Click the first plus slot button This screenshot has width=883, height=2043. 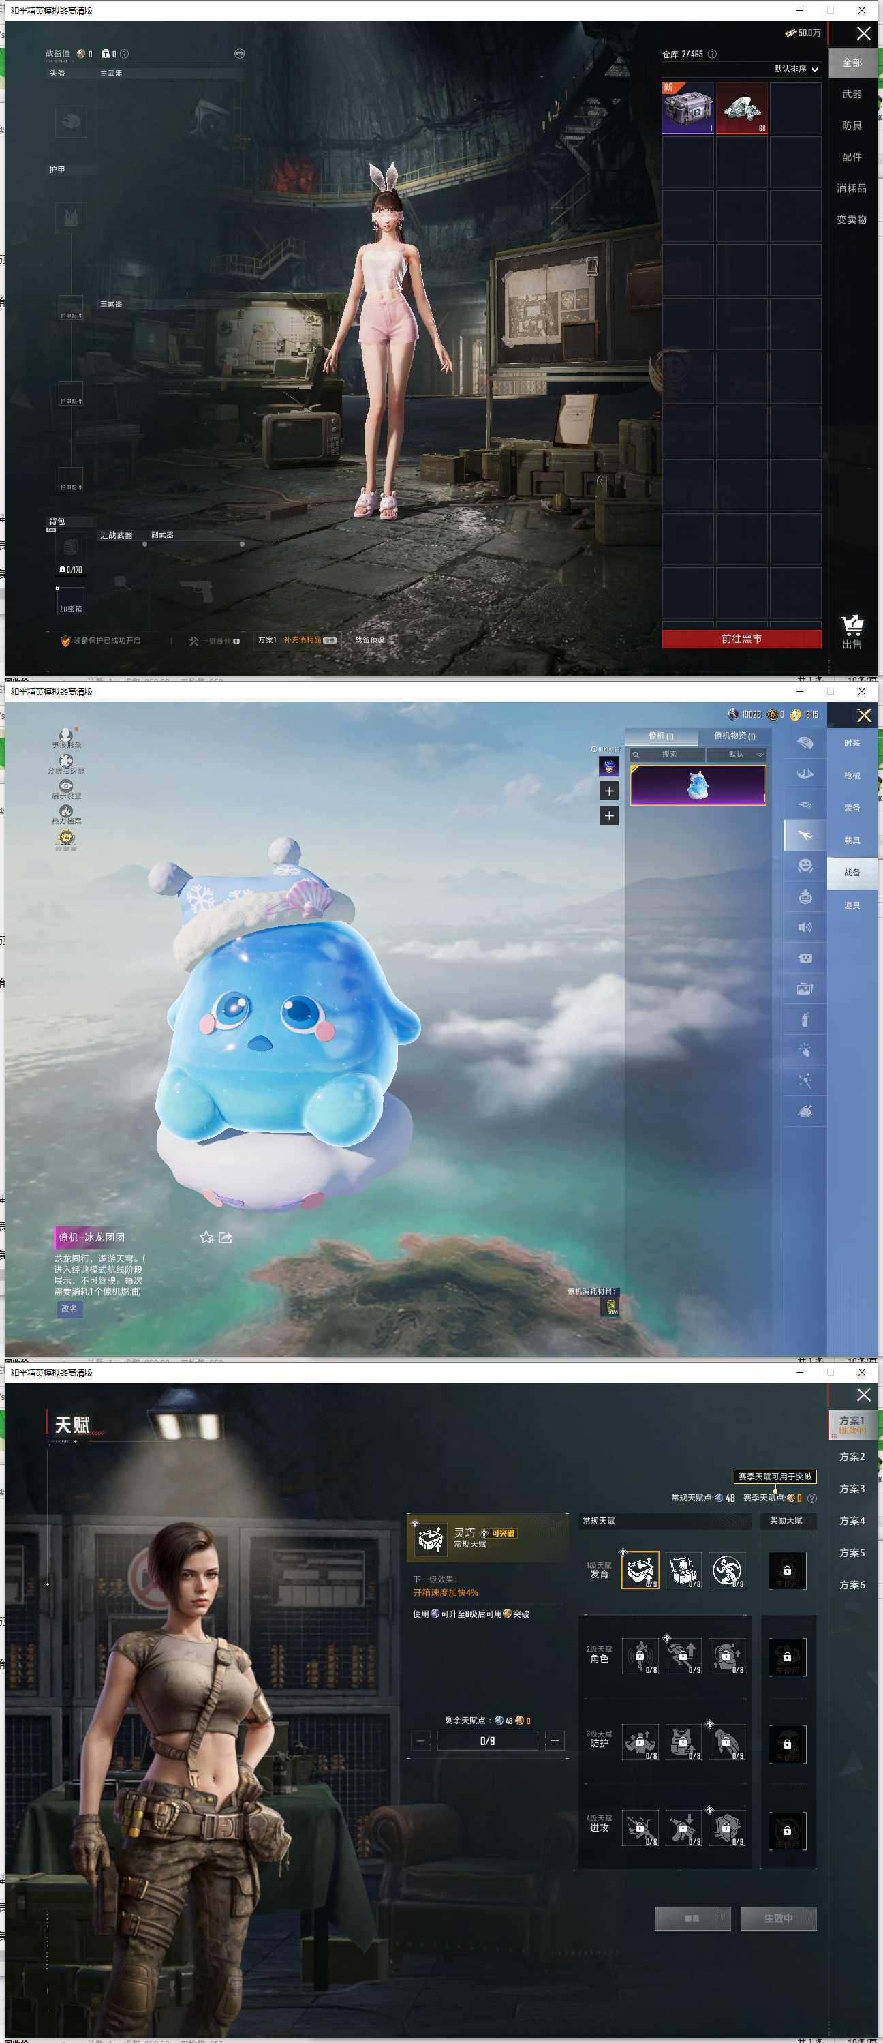(608, 791)
